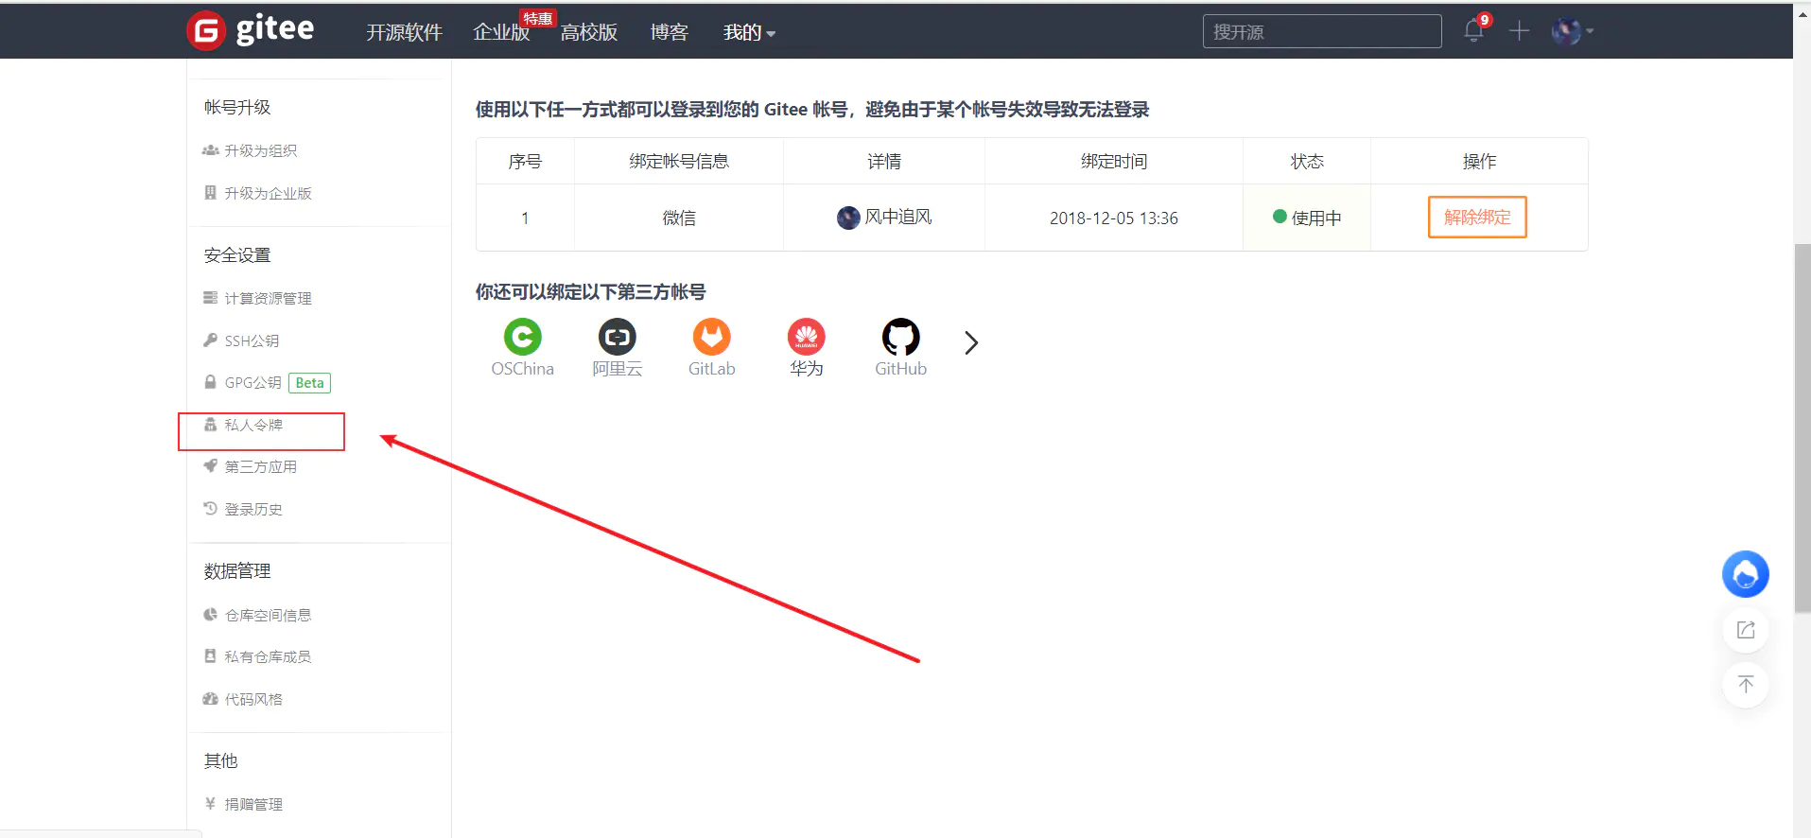
Task: Click the page vertical scrollbar
Action: pyautogui.click(x=1802, y=428)
